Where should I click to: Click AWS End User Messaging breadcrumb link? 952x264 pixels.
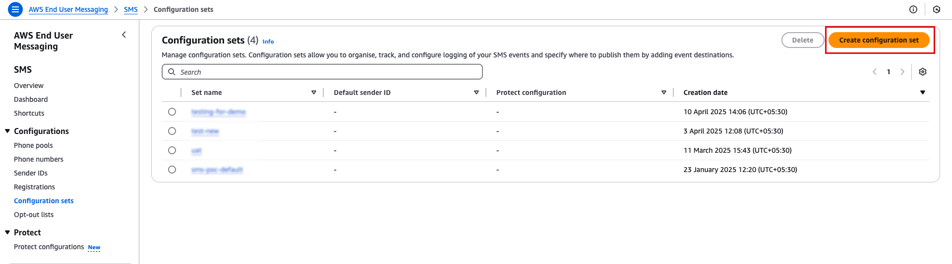(x=68, y=9)
